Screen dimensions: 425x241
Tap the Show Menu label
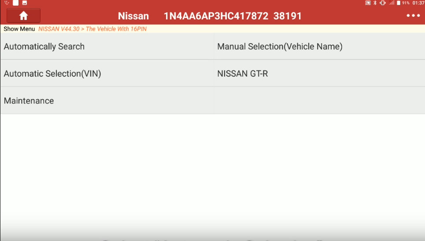[19, 29]
